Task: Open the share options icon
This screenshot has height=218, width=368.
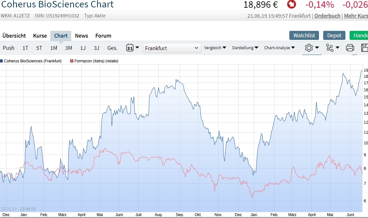Action: [x=332, y=48]
